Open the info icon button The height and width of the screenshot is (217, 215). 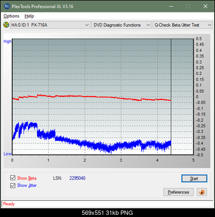(202, 192)
